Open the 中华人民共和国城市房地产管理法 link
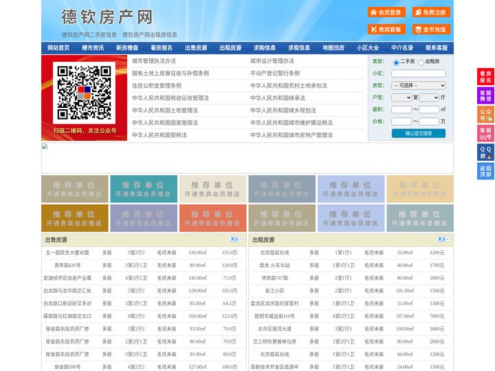Viewport: 495px width, 371px height. coord(291,135)
